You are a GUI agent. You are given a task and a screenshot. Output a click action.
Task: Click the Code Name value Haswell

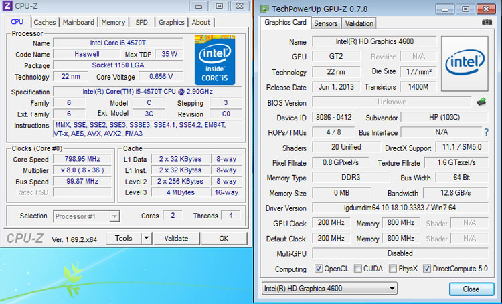click(x=87, y=54)
